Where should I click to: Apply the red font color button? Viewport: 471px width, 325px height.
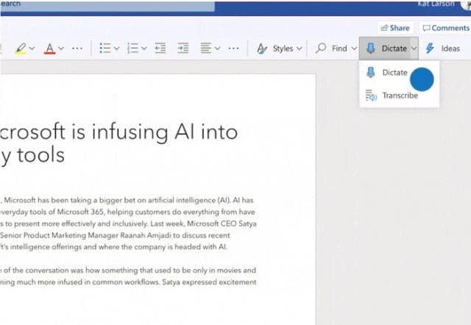click(49, 49)
